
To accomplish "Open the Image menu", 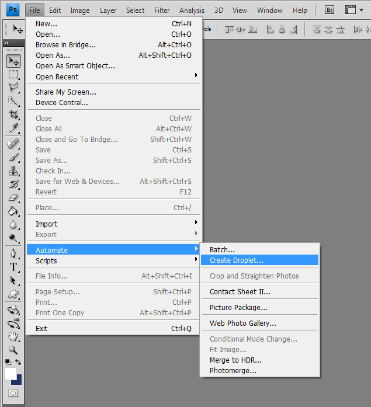I will (80, 11).
